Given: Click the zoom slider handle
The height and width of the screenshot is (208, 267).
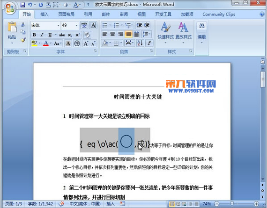Looking at the screenshot, I should point(232,203).
